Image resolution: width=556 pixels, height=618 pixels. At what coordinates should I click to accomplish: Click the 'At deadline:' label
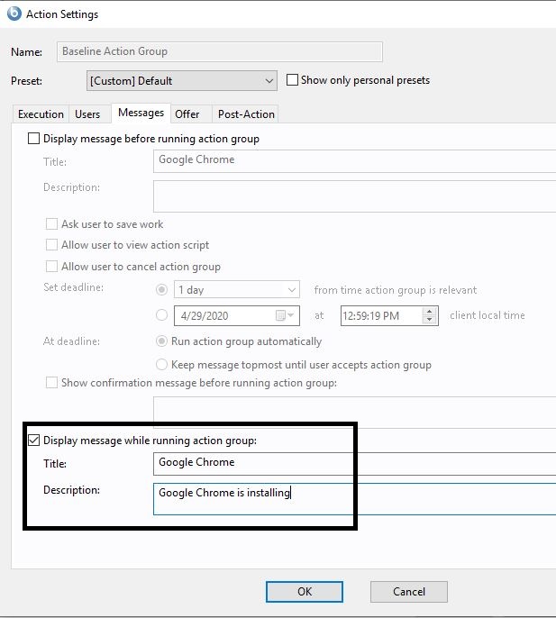71,341
